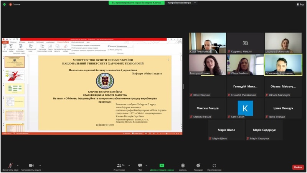This screenshot has height=173, width=307.
Task: Stop video using the camera icon
Action: [x=31, y=165]
